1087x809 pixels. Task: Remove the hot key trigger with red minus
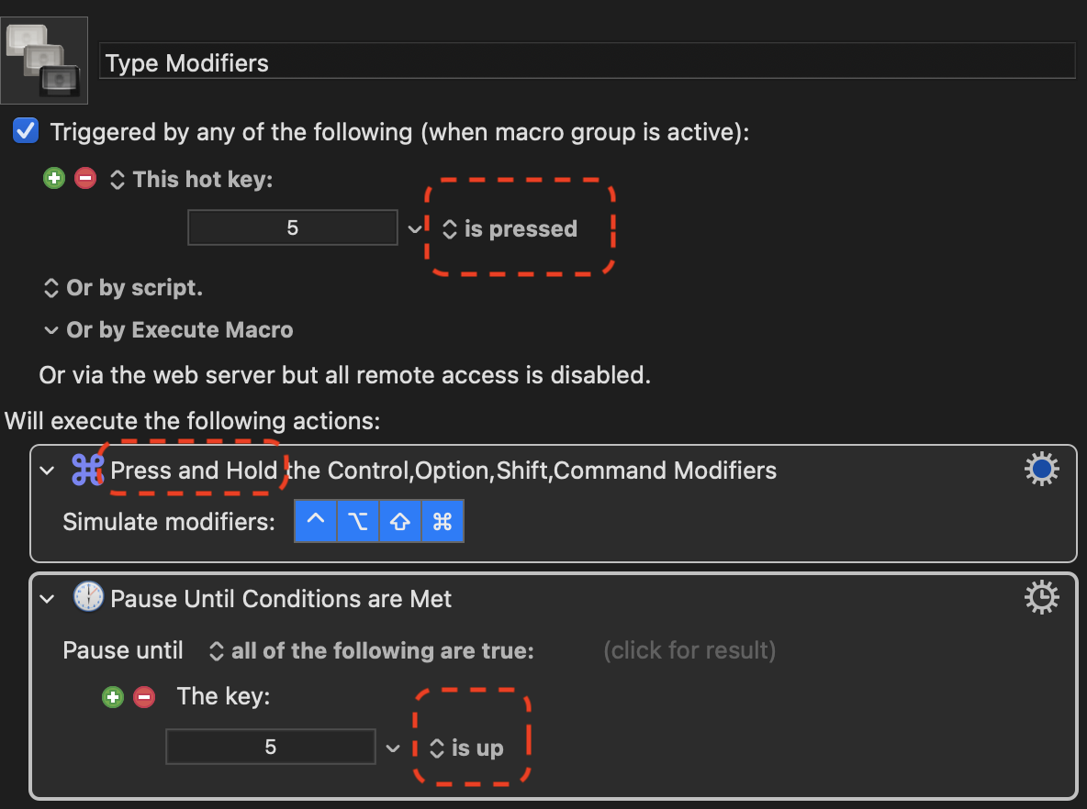pyautogui.click(x=85, y=179)
